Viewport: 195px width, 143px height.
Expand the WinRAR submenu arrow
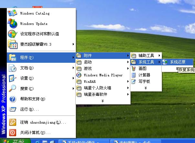click(128, 82)
